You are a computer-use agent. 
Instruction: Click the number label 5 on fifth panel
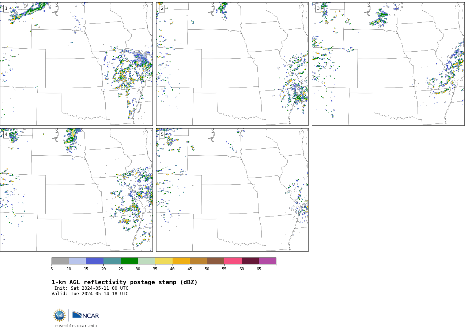pyautogui.click(x=162, y=134)
